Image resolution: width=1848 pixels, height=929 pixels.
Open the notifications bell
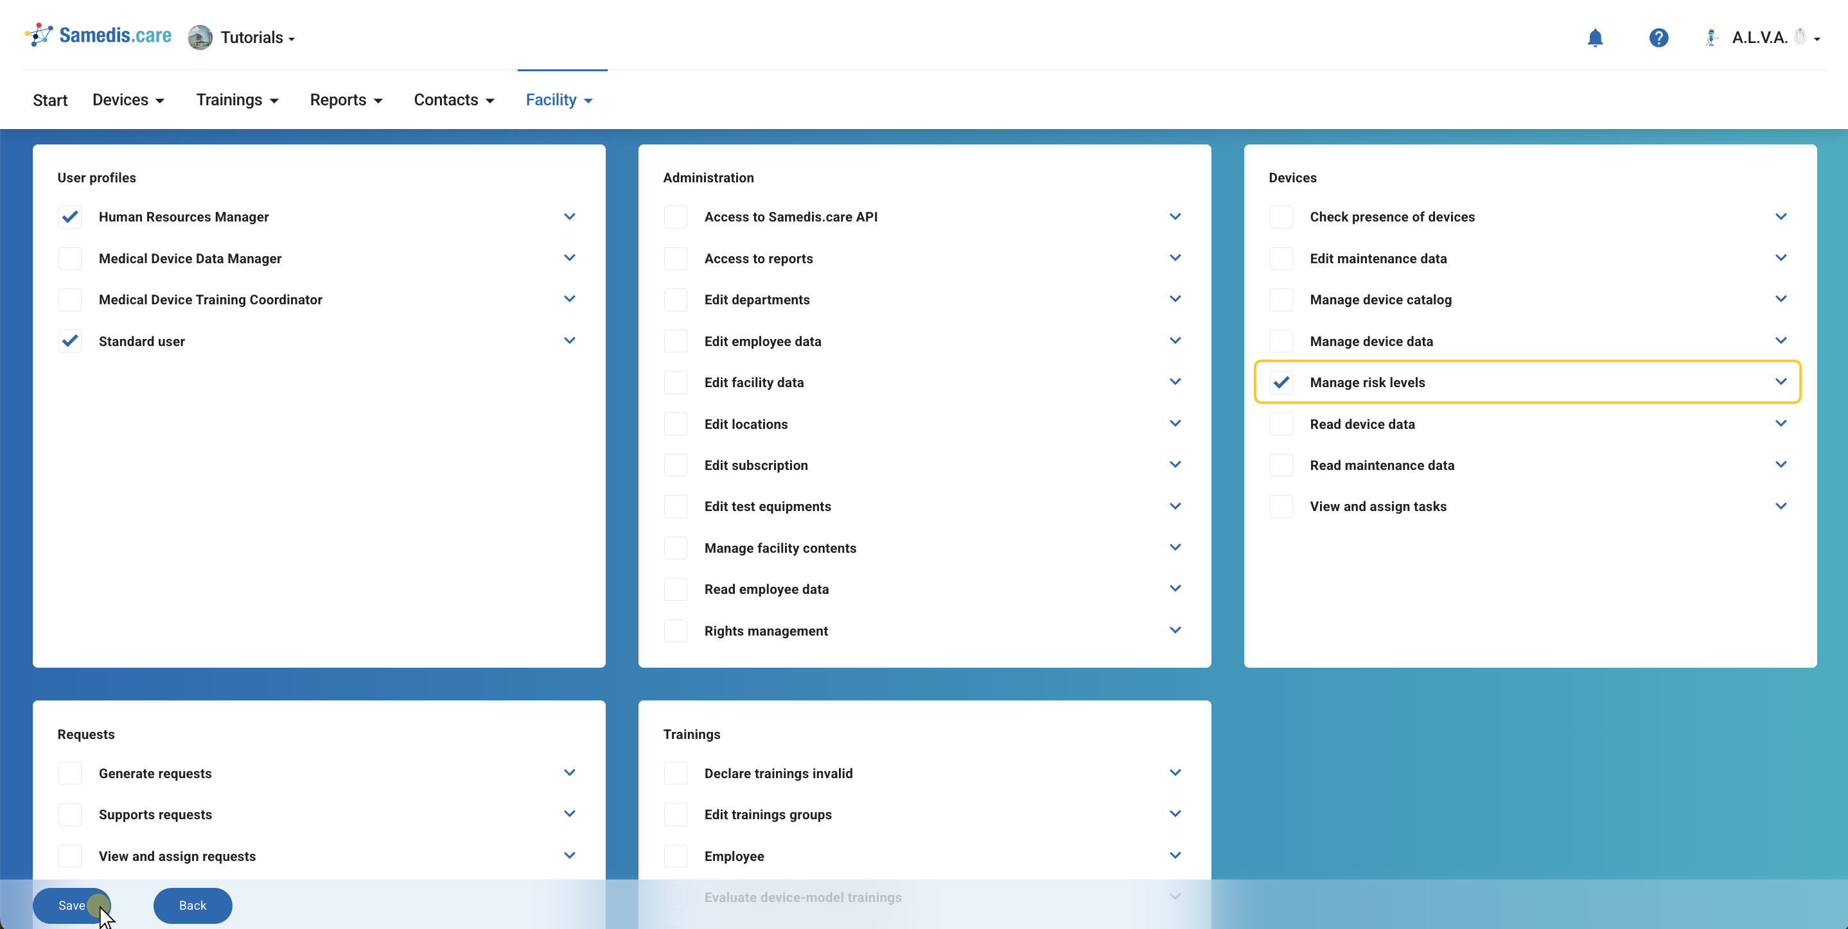[1595, 38]
